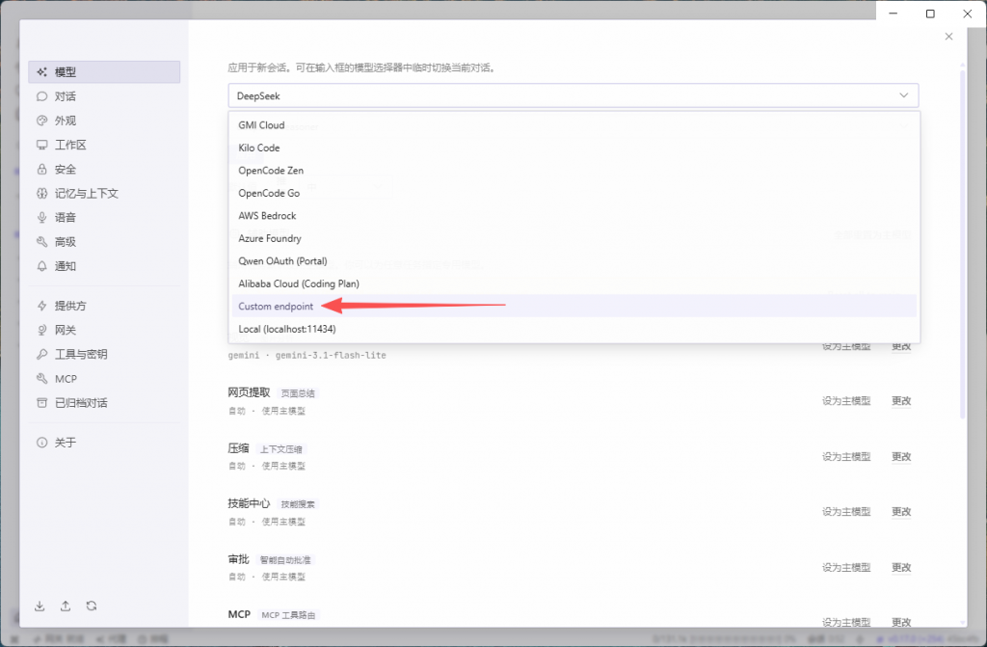Click the refresh sync icon at sidebar bottom
987x647 pixels.
click(92, 606)
